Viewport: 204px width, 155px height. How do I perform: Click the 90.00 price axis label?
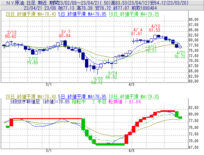(194, 20)
